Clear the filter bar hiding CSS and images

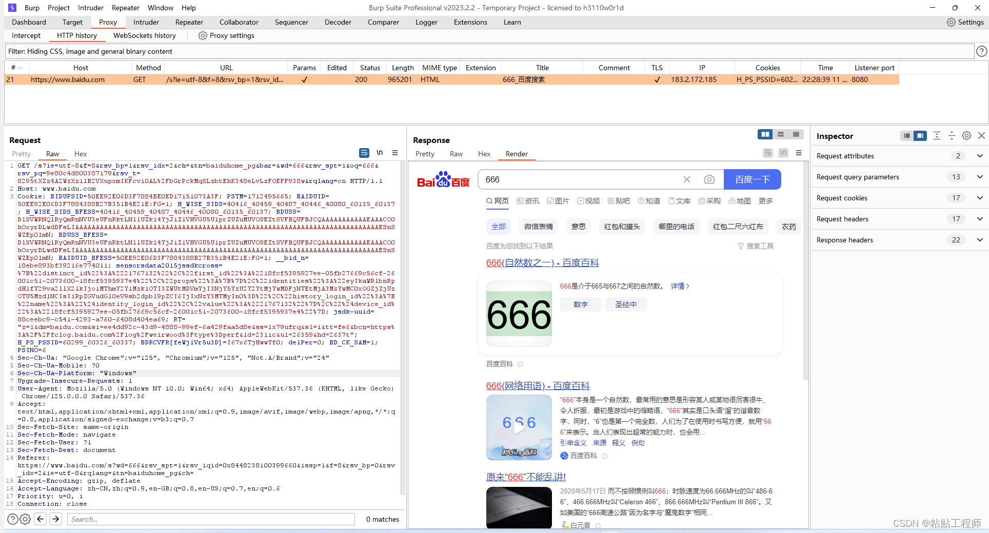(x=487, y=51)
